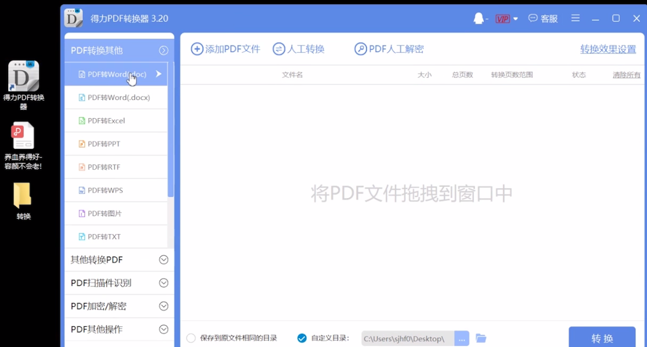Click the PDF加密/解密 section label
This screenshot has height=347, width=647.
(99, 306)
